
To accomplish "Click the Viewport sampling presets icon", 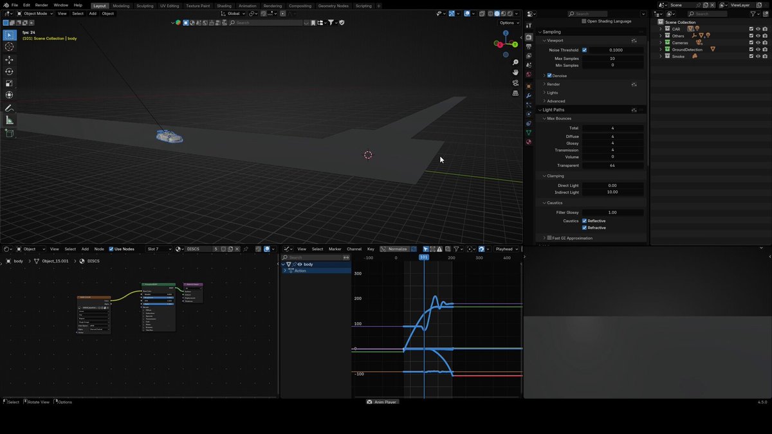I will coord(634,41).
